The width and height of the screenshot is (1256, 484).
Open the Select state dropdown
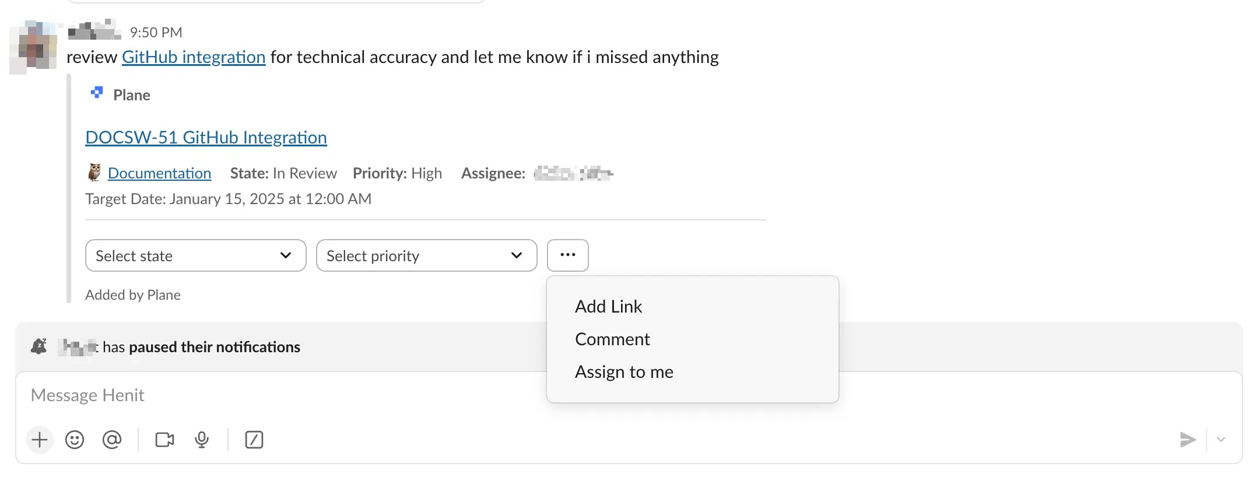click(x=195, y=255)
